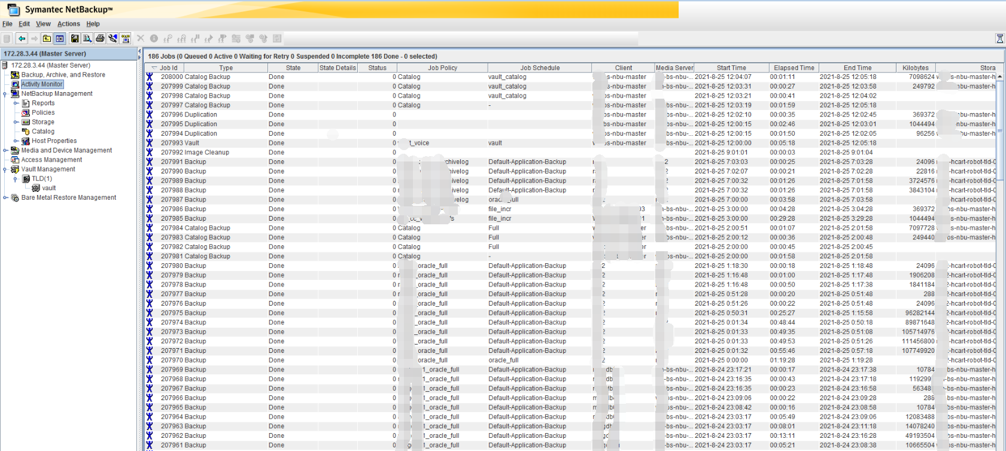Sort by the Start Time column header

(x=731, y=68)
